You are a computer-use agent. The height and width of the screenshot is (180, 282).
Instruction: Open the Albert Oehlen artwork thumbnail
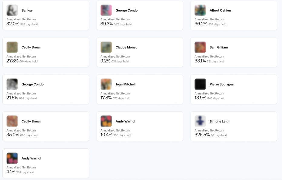tap(200, 10)
